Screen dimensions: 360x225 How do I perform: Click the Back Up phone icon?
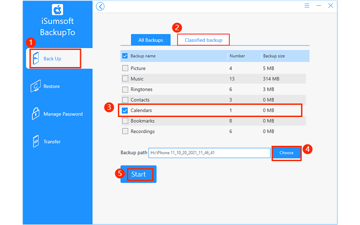click(x=36, y=58)
